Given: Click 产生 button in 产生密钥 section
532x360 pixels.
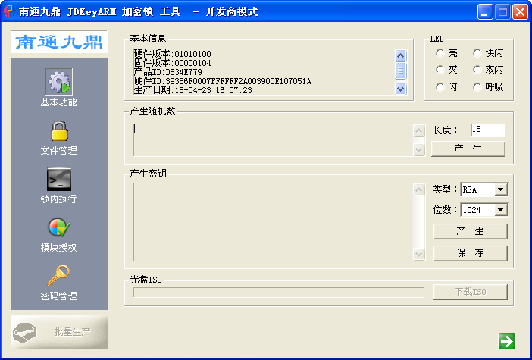Looking at the screenshot, I should pos(471,231).
